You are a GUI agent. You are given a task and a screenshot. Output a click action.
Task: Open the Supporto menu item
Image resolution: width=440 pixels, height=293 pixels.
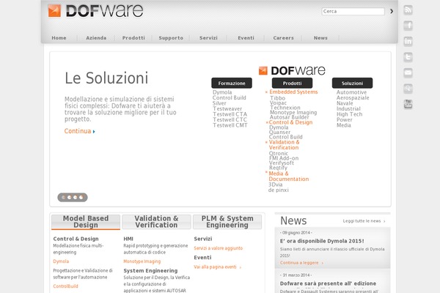171,38
